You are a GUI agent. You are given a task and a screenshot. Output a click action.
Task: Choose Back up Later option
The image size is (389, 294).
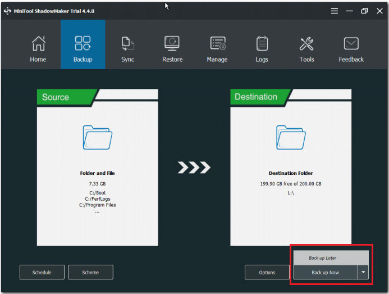point(331,258)
